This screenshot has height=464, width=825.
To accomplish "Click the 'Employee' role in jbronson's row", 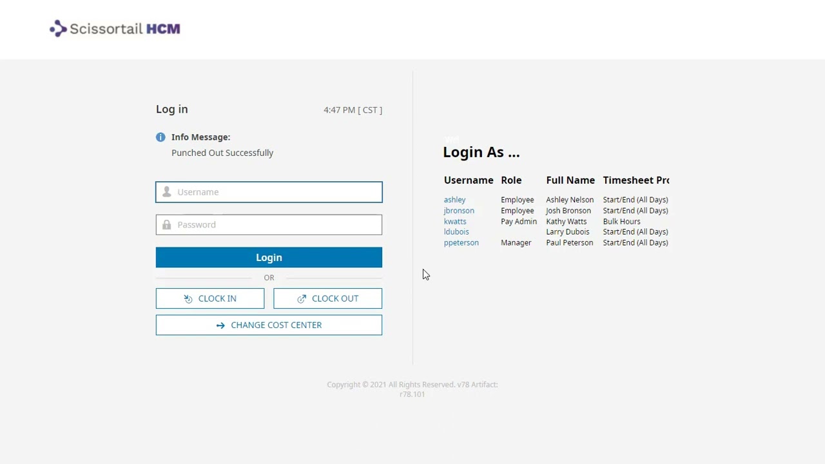I will click(518, 211).
